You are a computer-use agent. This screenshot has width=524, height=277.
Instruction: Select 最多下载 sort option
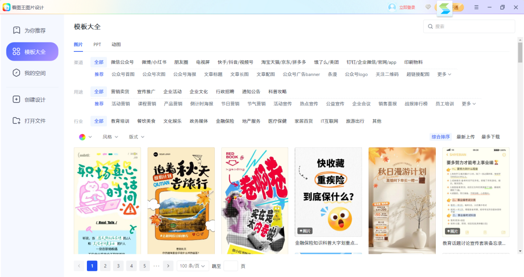point(490,137)
